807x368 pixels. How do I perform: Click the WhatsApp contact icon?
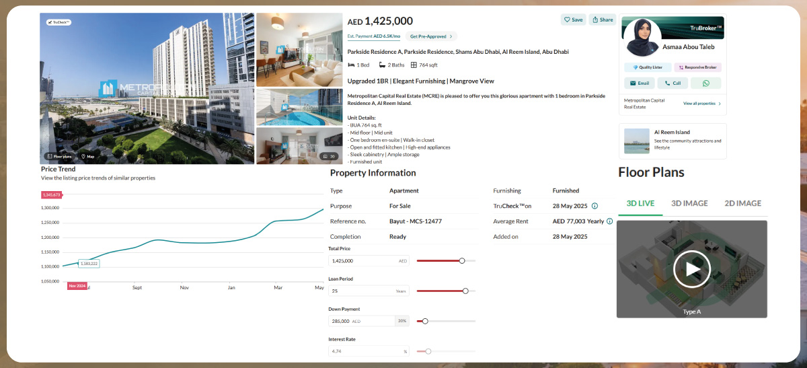pos(705,83)
